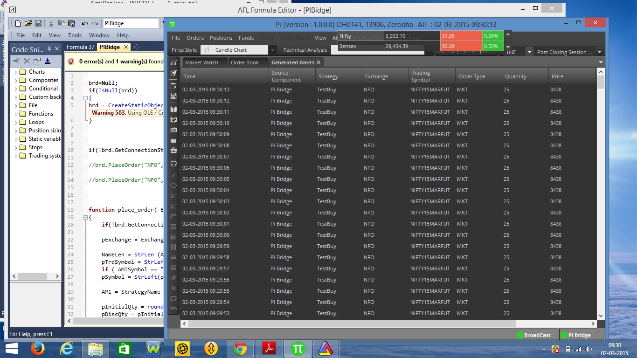
Task: Undo last edit in AFL Editor
Action: tap(84, 23)
